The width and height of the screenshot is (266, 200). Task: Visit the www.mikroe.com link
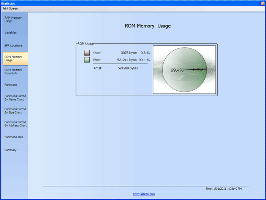[144, 194]
